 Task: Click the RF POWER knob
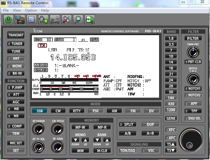point(38,129)
